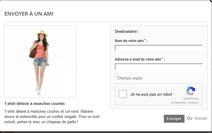Viewport: 212px width, 133px height.
Task: Click the "reCAPTCHA" text under the logo
Action: click(191, 99)
